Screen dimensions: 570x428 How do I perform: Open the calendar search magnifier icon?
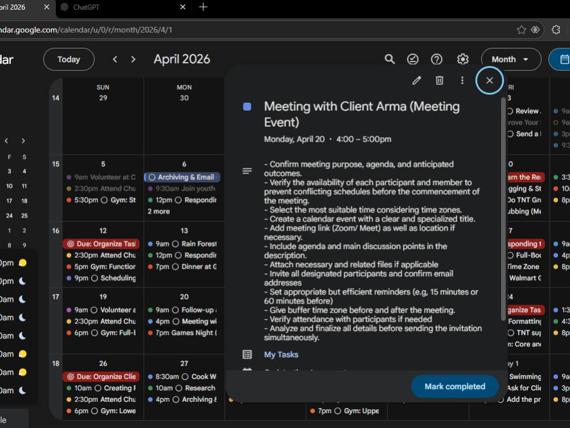click(x=390, y=59)
